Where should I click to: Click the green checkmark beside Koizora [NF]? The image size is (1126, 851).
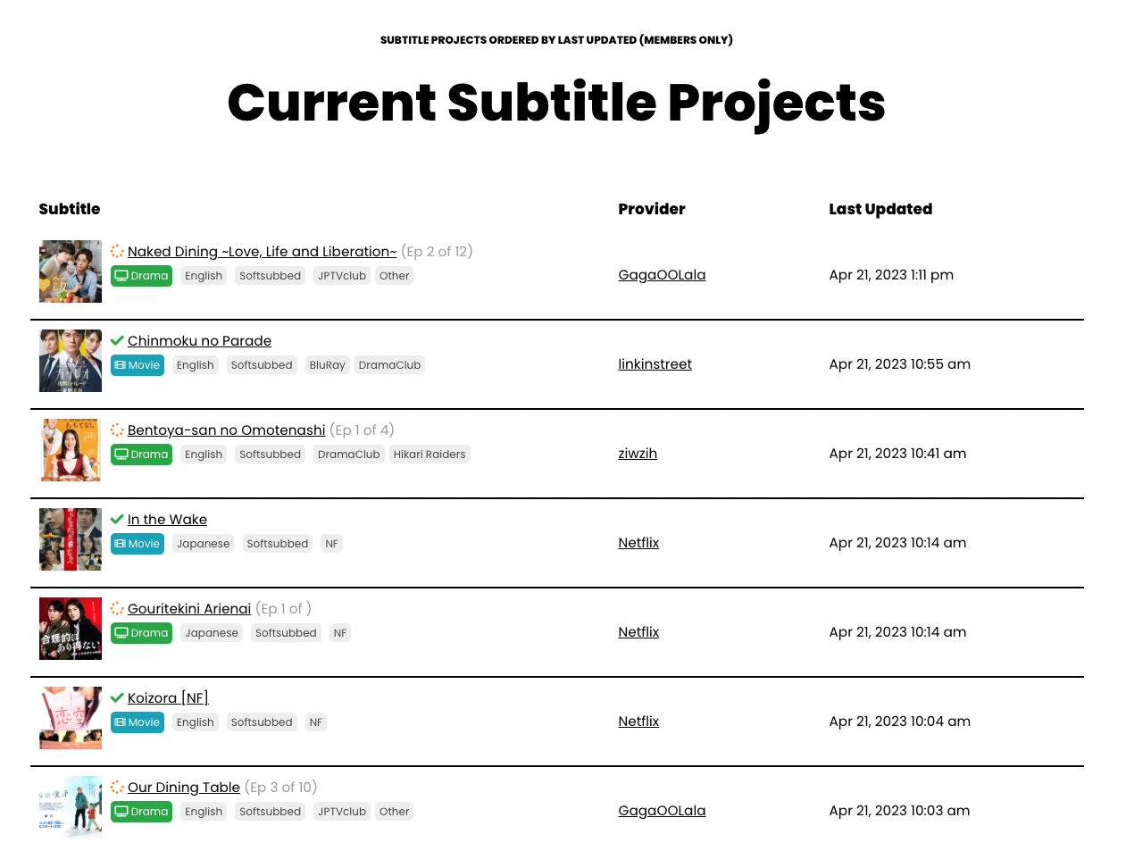pyautogui.click(x=117, y=698)
